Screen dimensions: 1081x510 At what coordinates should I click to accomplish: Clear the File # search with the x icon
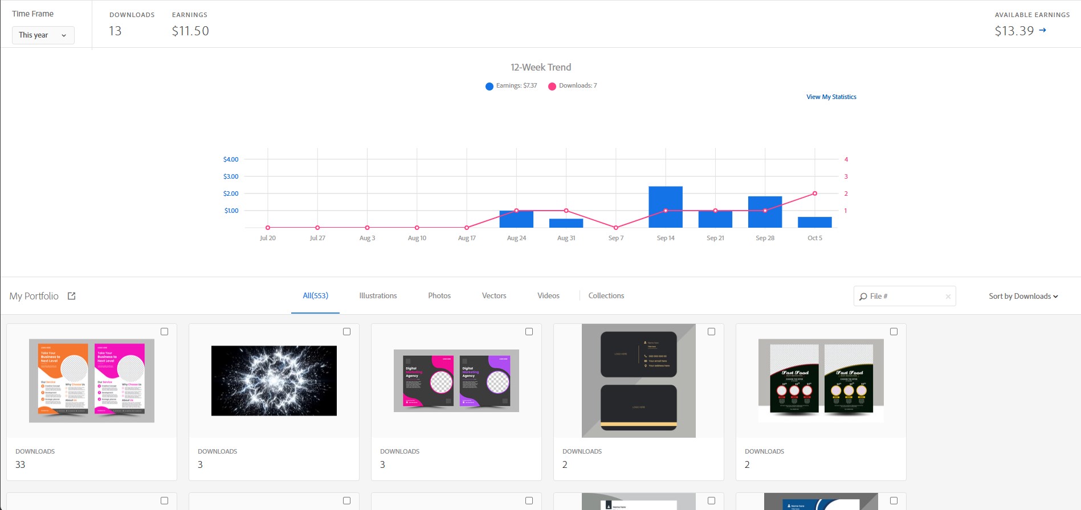tap(948, 297)
